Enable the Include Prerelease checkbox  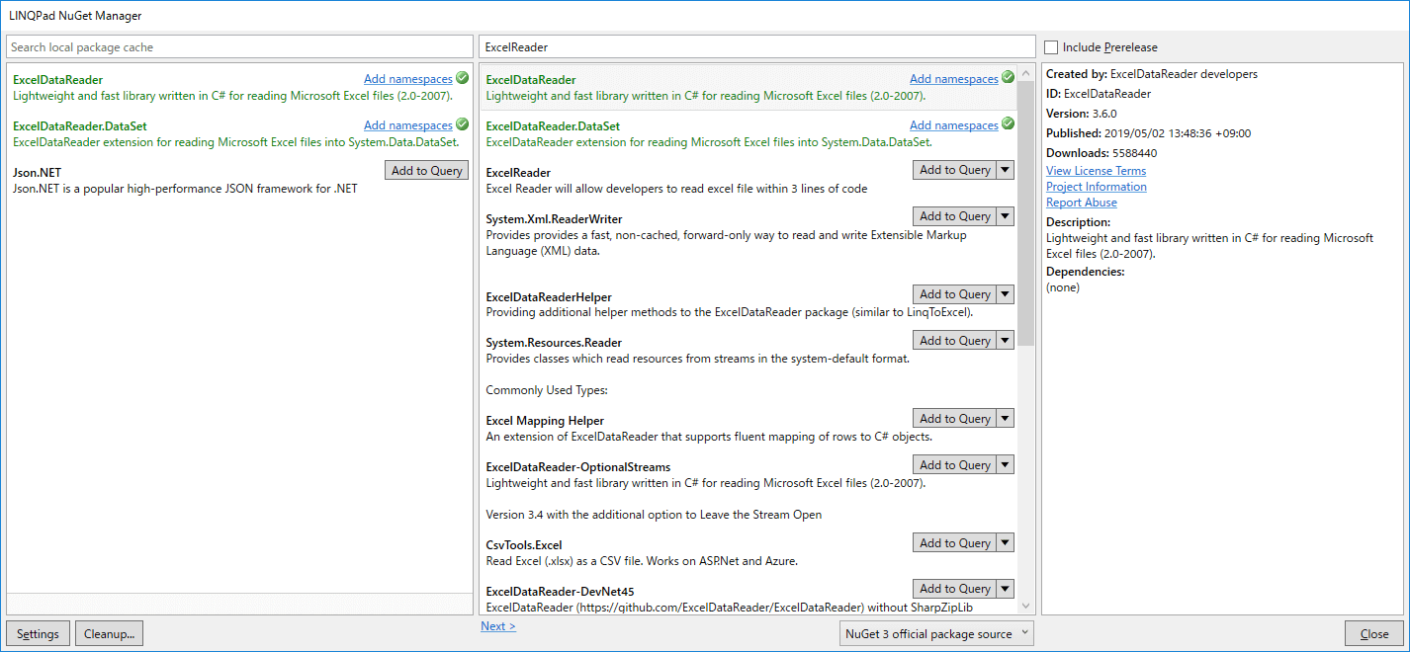pos(1051,47)
